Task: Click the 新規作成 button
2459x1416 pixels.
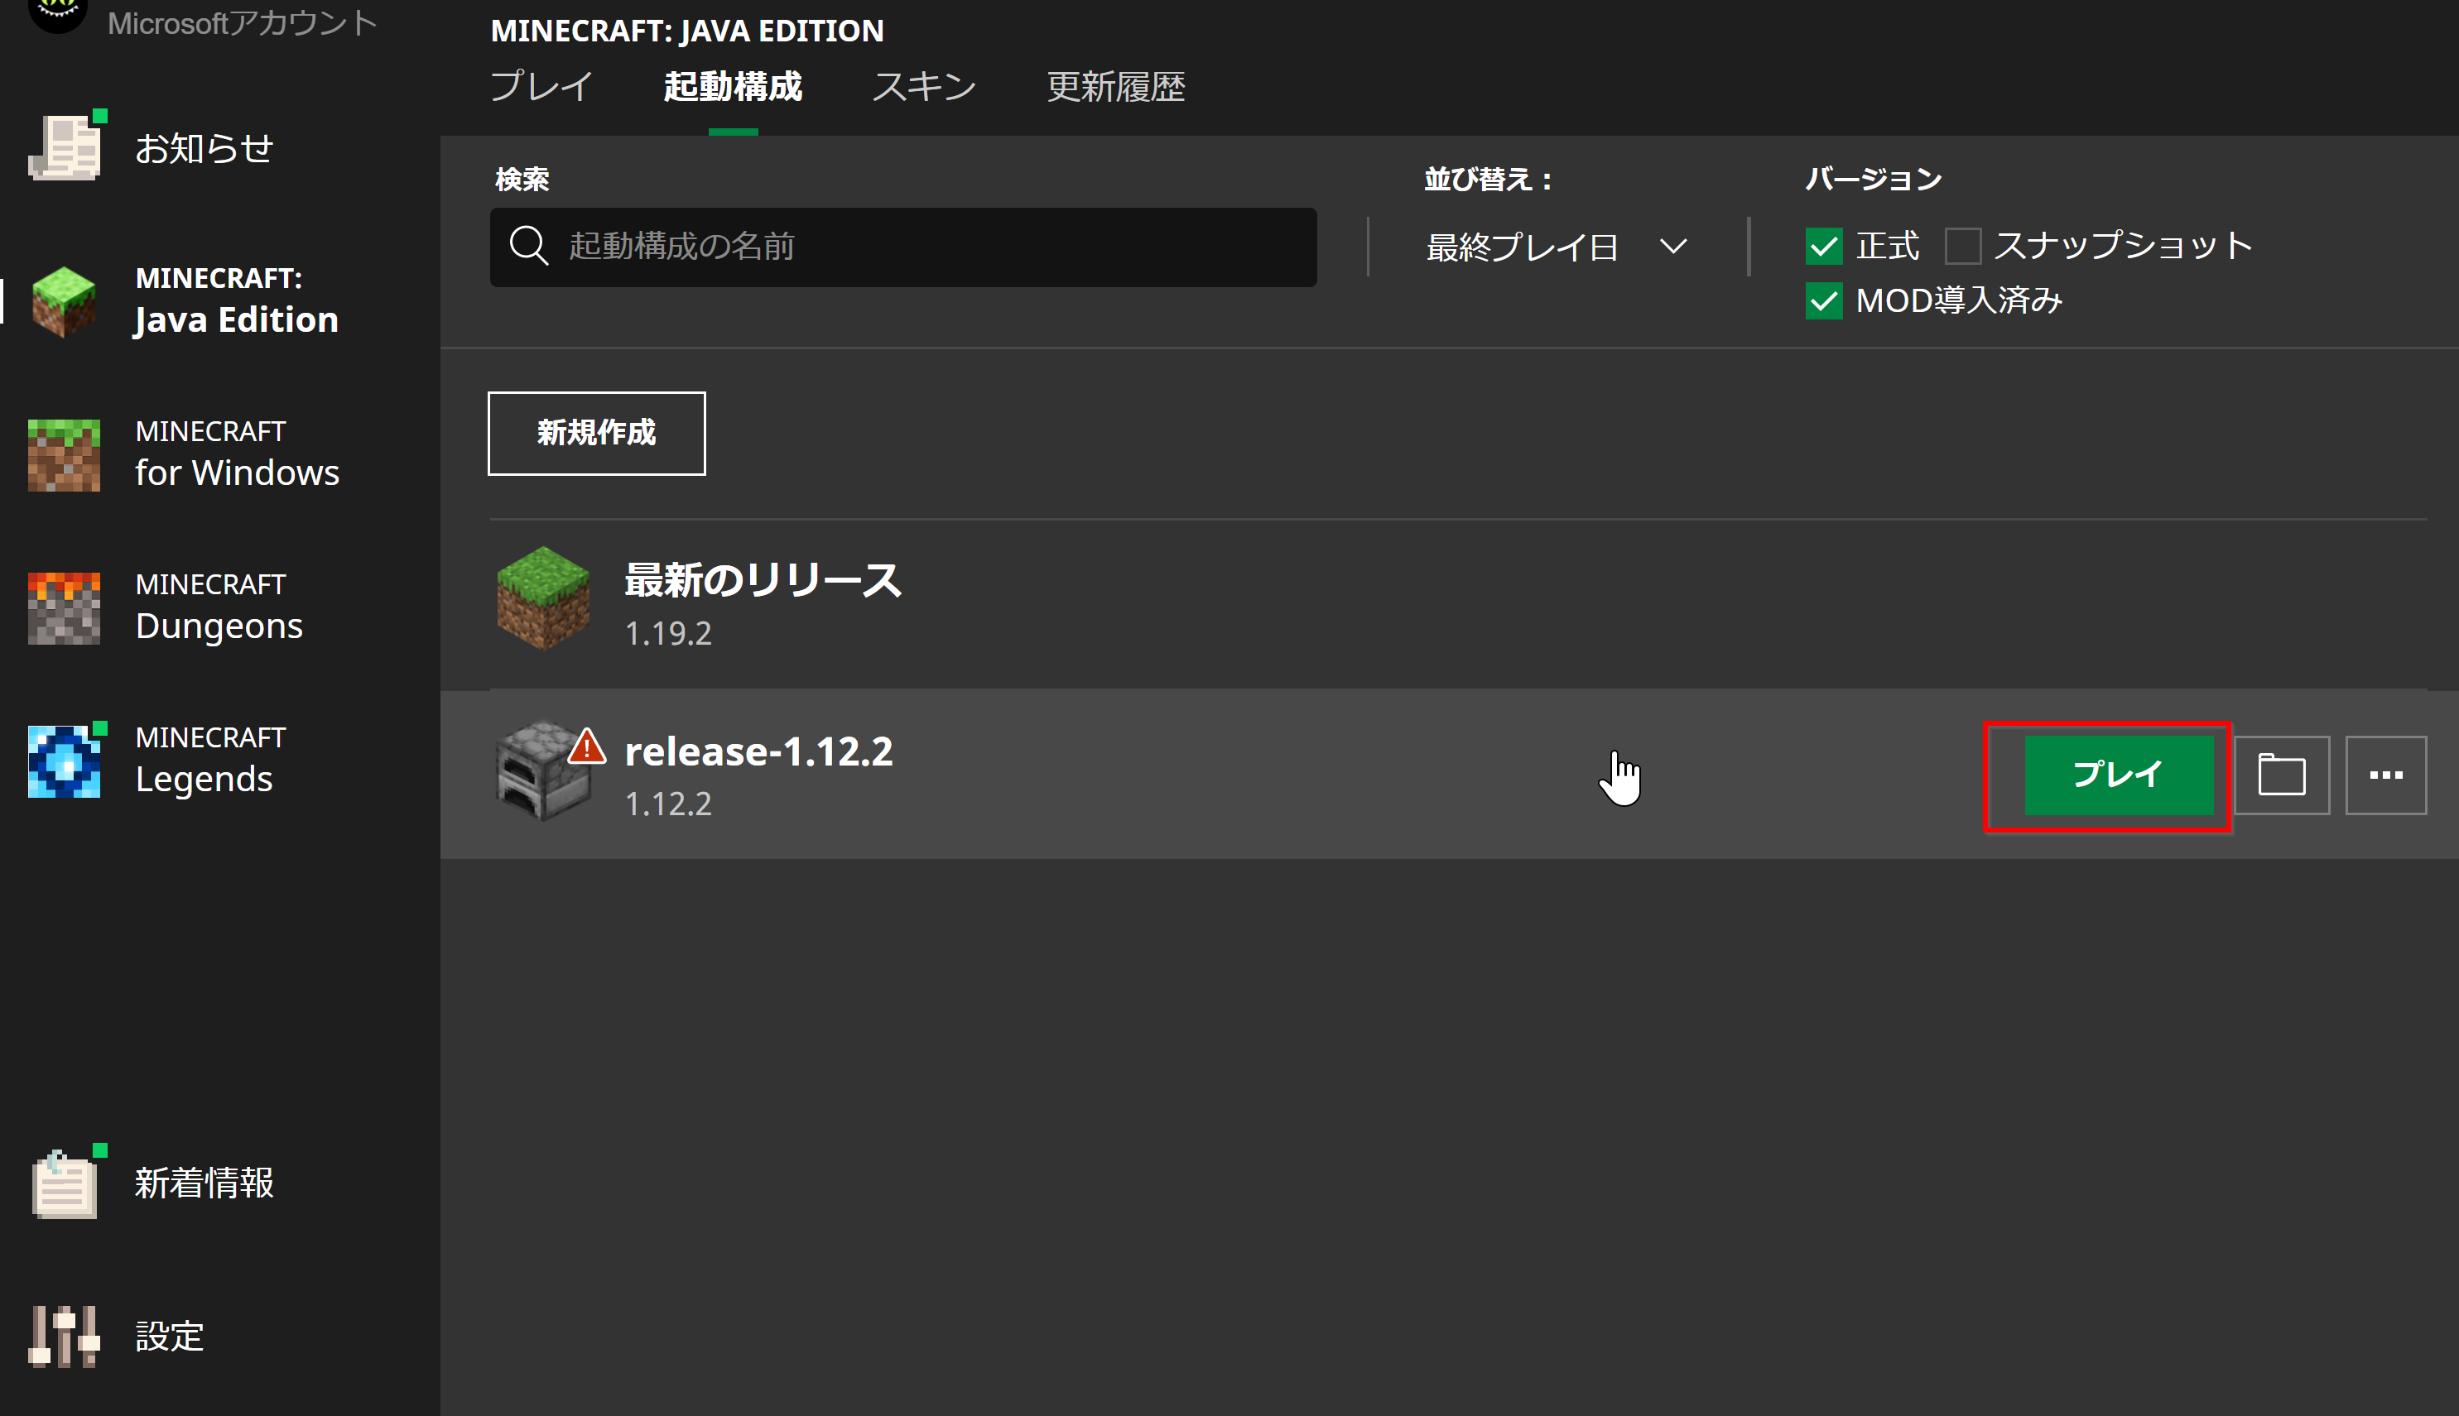Action: point(596,433)
